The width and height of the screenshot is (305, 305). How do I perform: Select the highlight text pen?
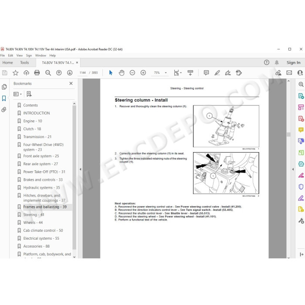coord(217,73)
